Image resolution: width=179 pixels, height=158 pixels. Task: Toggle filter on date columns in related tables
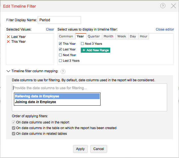click(x=14, y=134)
